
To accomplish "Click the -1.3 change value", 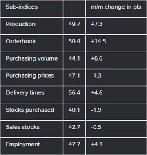I will (96, 76).
